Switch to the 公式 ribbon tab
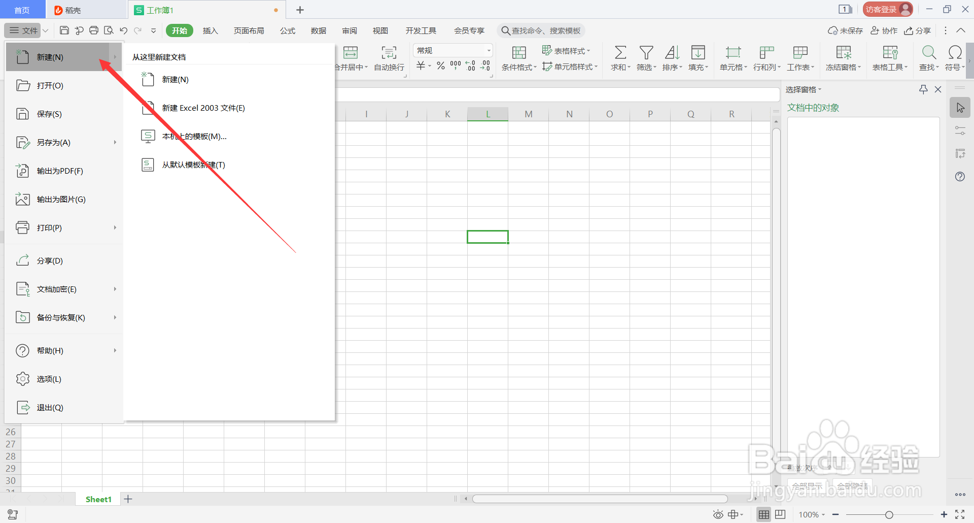The height and width of the screenshot is (523, 974). pos(288,30)
